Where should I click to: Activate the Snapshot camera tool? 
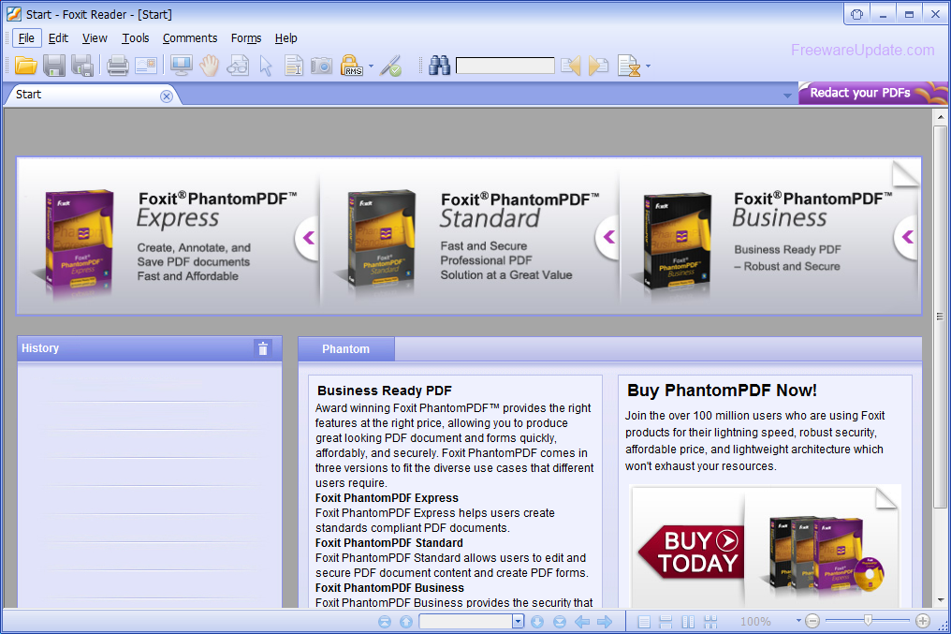[320, 65]
